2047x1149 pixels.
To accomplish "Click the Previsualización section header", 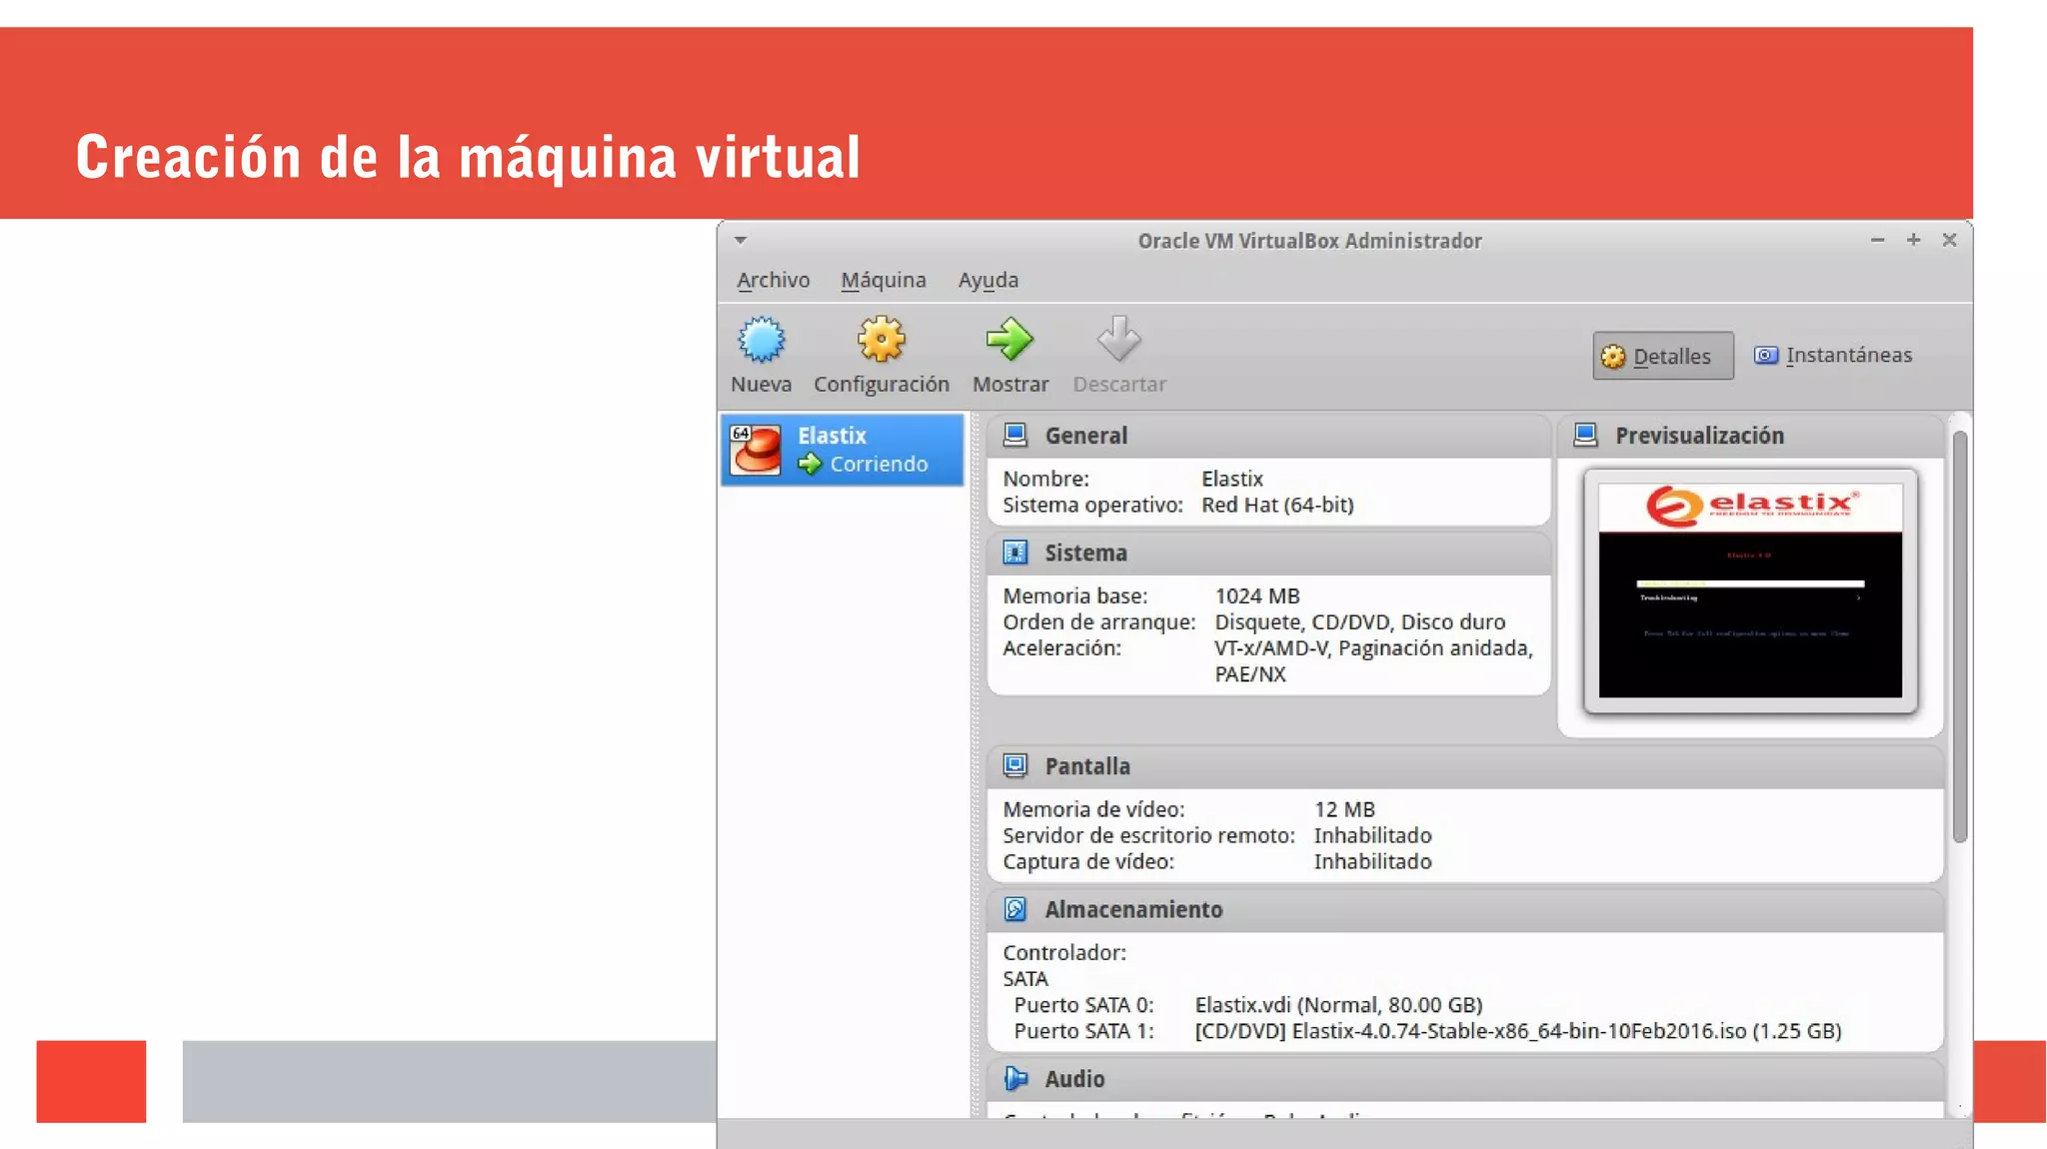I will 1699,436.
